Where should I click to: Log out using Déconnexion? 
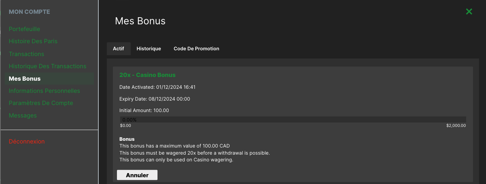point(27,141)
